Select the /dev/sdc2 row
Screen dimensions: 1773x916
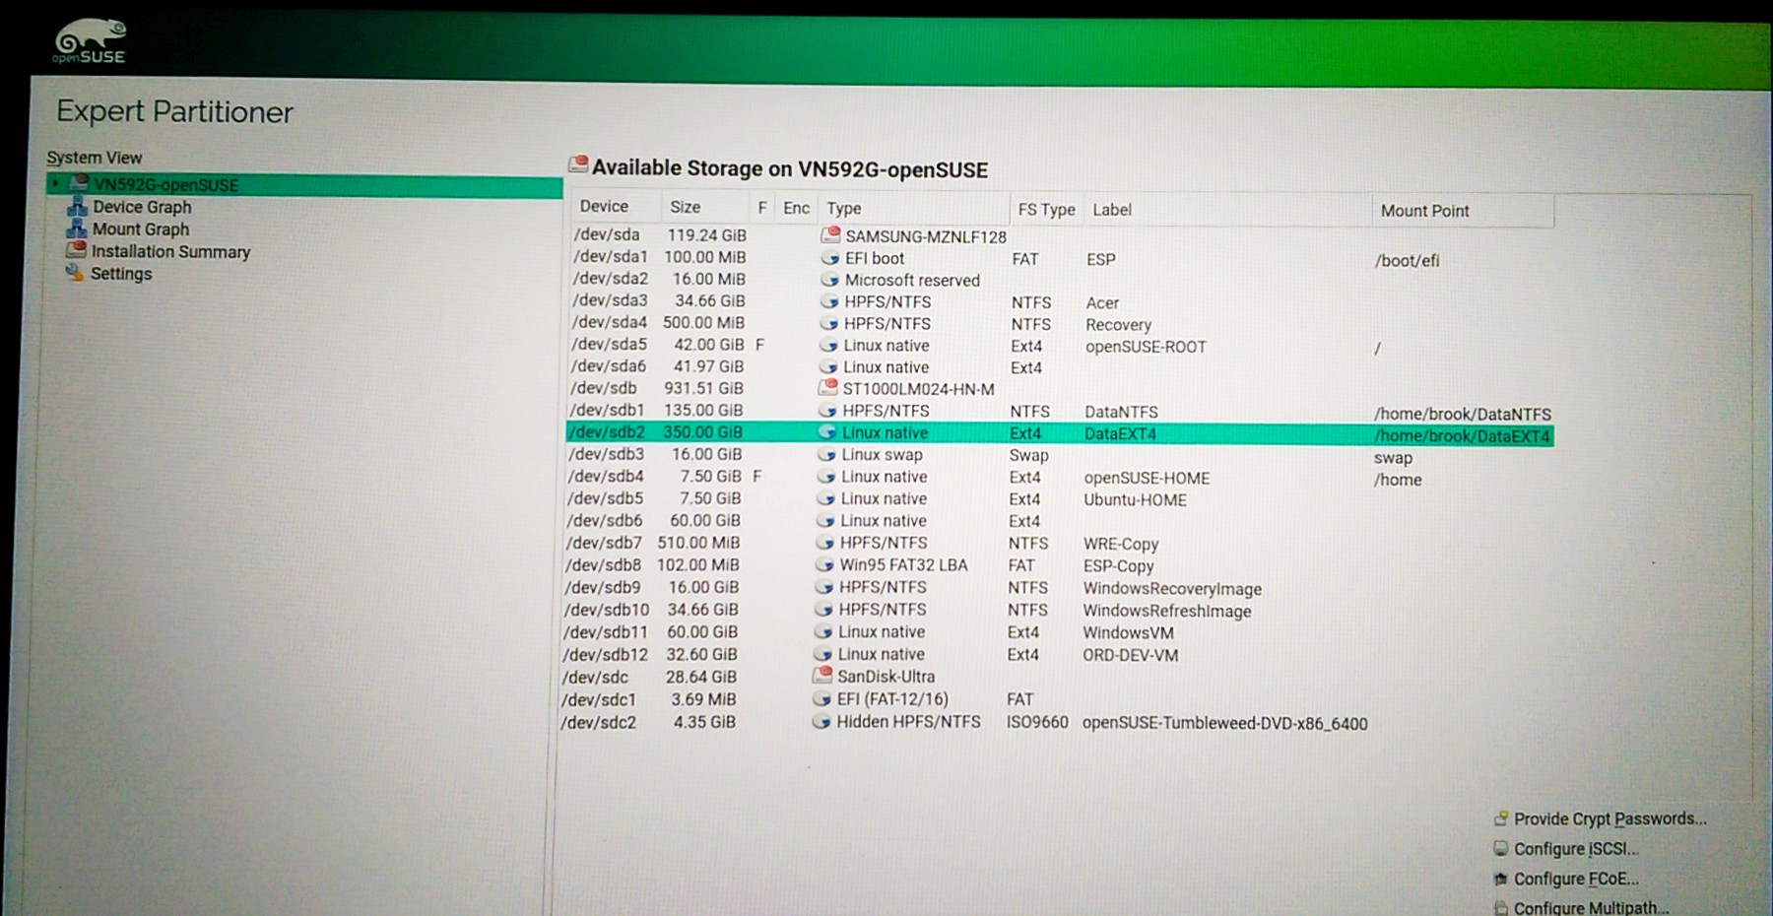1057,723
